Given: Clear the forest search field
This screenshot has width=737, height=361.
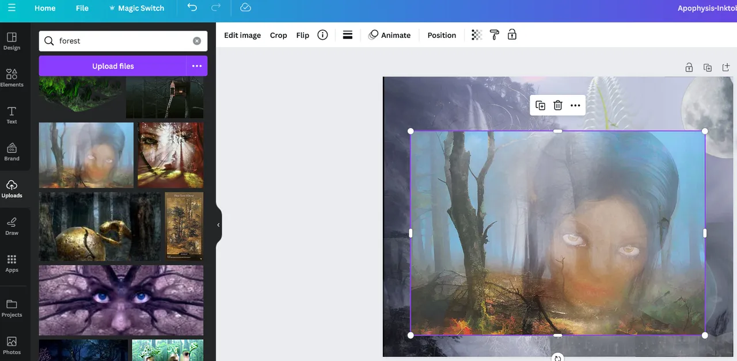Looking at the screenshot, I should coord(197,41).
